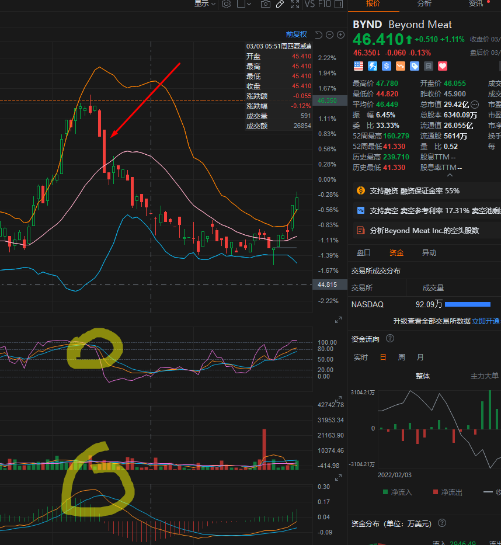Open more options next to 总市值
Image resolution: width=501 pixels, height=545 pixels.
tap(475, 105)
